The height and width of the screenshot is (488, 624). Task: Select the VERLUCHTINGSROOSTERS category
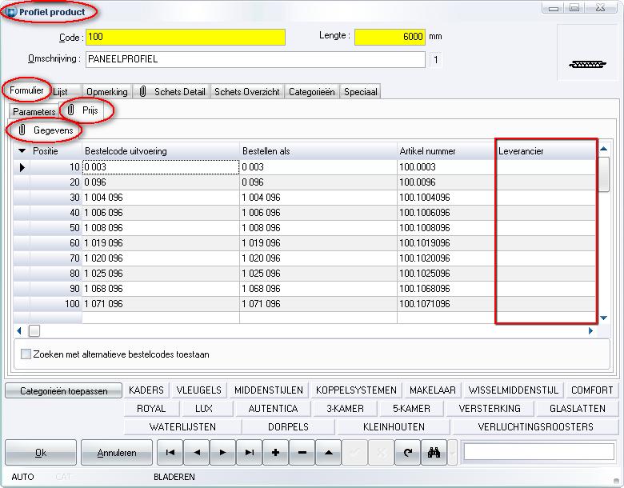click(536, 426)
